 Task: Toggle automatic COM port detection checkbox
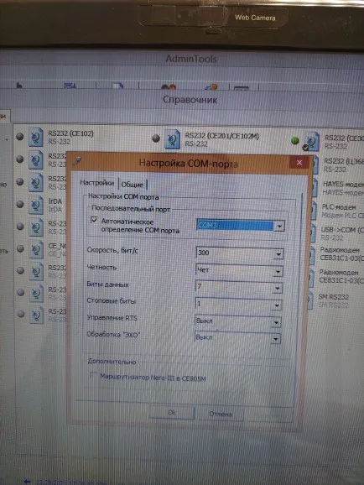[94, 220]
